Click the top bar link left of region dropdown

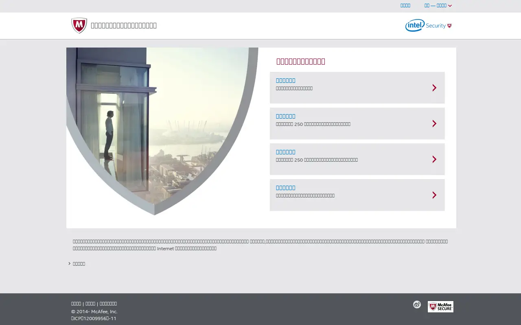pyautogui.click(x=405, y=5)
